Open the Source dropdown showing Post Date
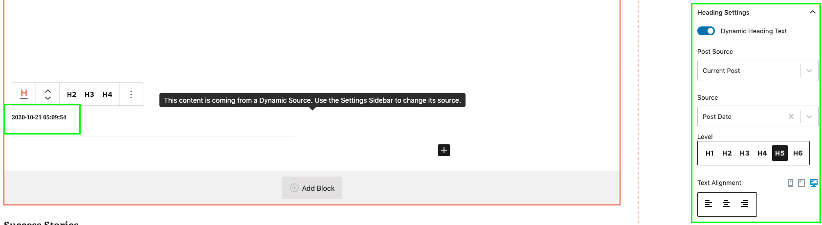The width and height of the screenshot is (822, 225). click(757, 116)
